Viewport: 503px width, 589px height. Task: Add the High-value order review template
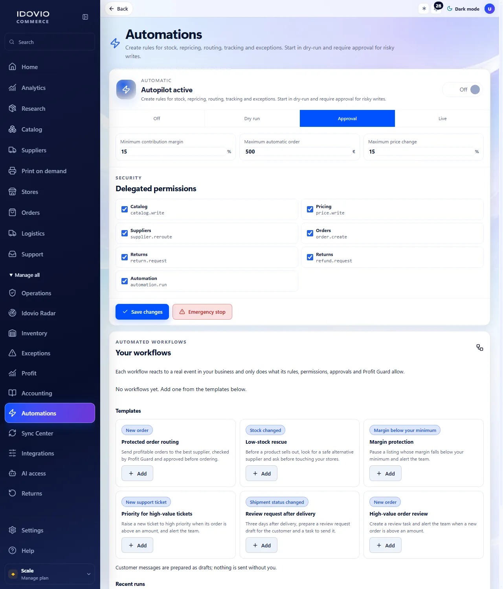[386, 545]
